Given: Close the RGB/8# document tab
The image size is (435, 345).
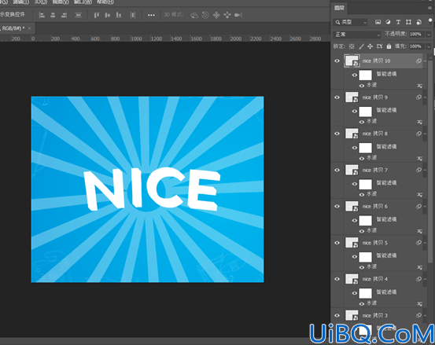Looking at the screenshot, I should (29, 28).
